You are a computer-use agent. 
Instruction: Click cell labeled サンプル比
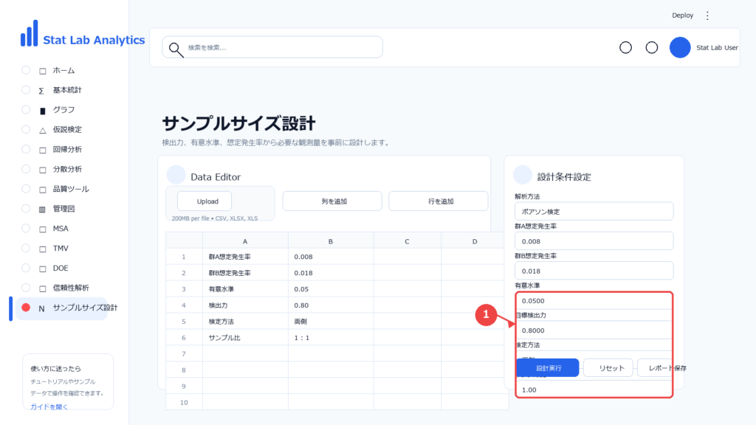tap(245, 338)
